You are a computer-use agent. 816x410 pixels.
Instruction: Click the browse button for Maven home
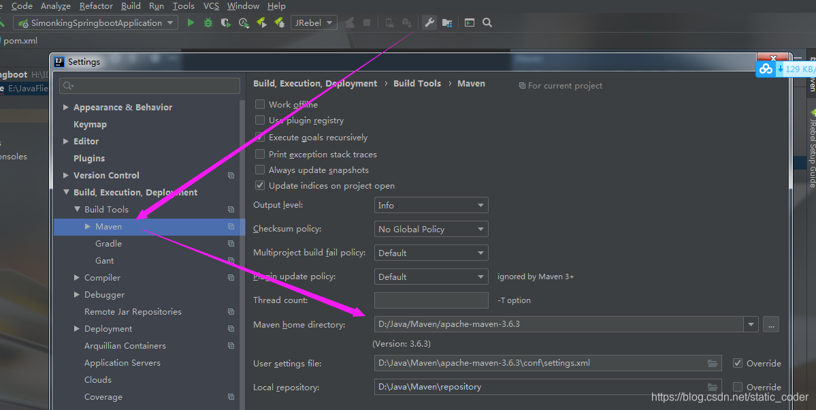(771, 324)
